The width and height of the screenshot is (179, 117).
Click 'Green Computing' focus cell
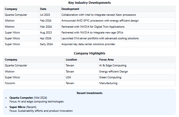(137, 77)
